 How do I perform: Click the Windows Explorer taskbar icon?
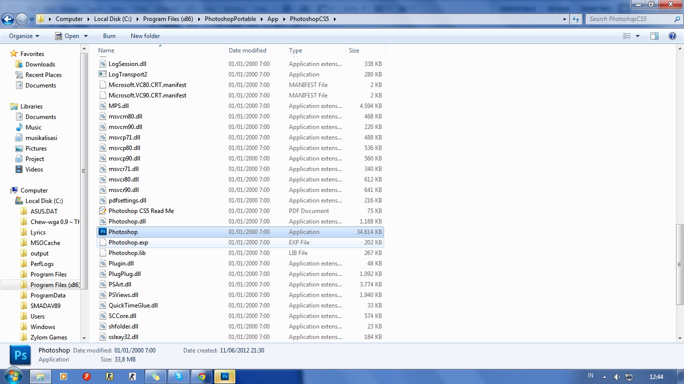point(41,376)
